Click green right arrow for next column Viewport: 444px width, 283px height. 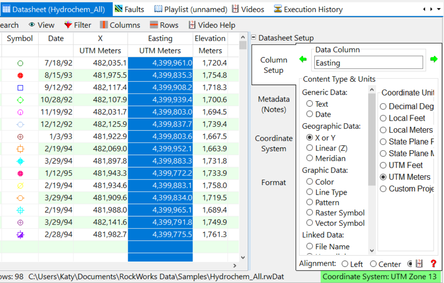coord(433,59)
